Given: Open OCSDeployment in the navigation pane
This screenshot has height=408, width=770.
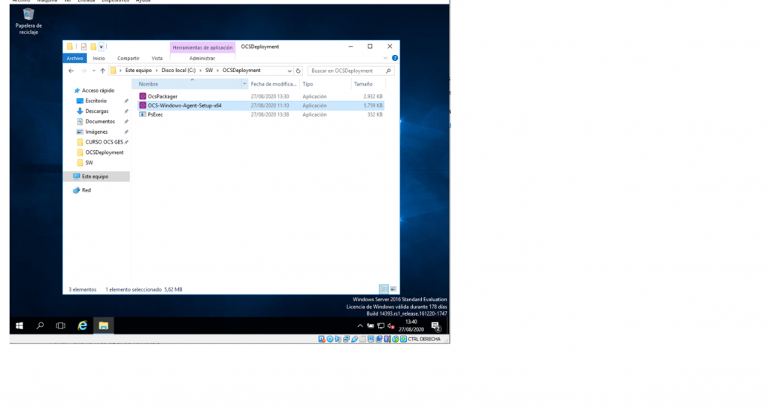Looking at the screenshot, I should pyautogui.click(x=104, y=153).
